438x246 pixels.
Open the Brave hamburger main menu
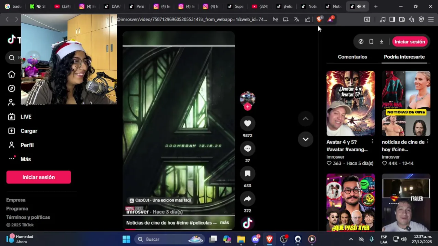(x=431, y=19)
